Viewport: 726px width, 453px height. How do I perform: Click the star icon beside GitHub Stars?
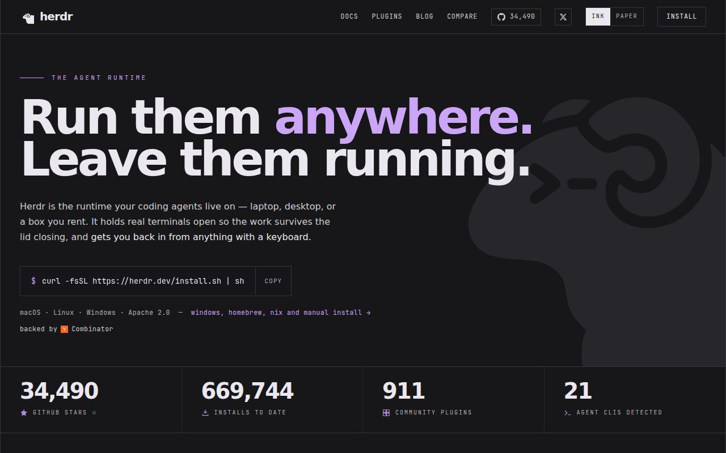coord(24,413)
